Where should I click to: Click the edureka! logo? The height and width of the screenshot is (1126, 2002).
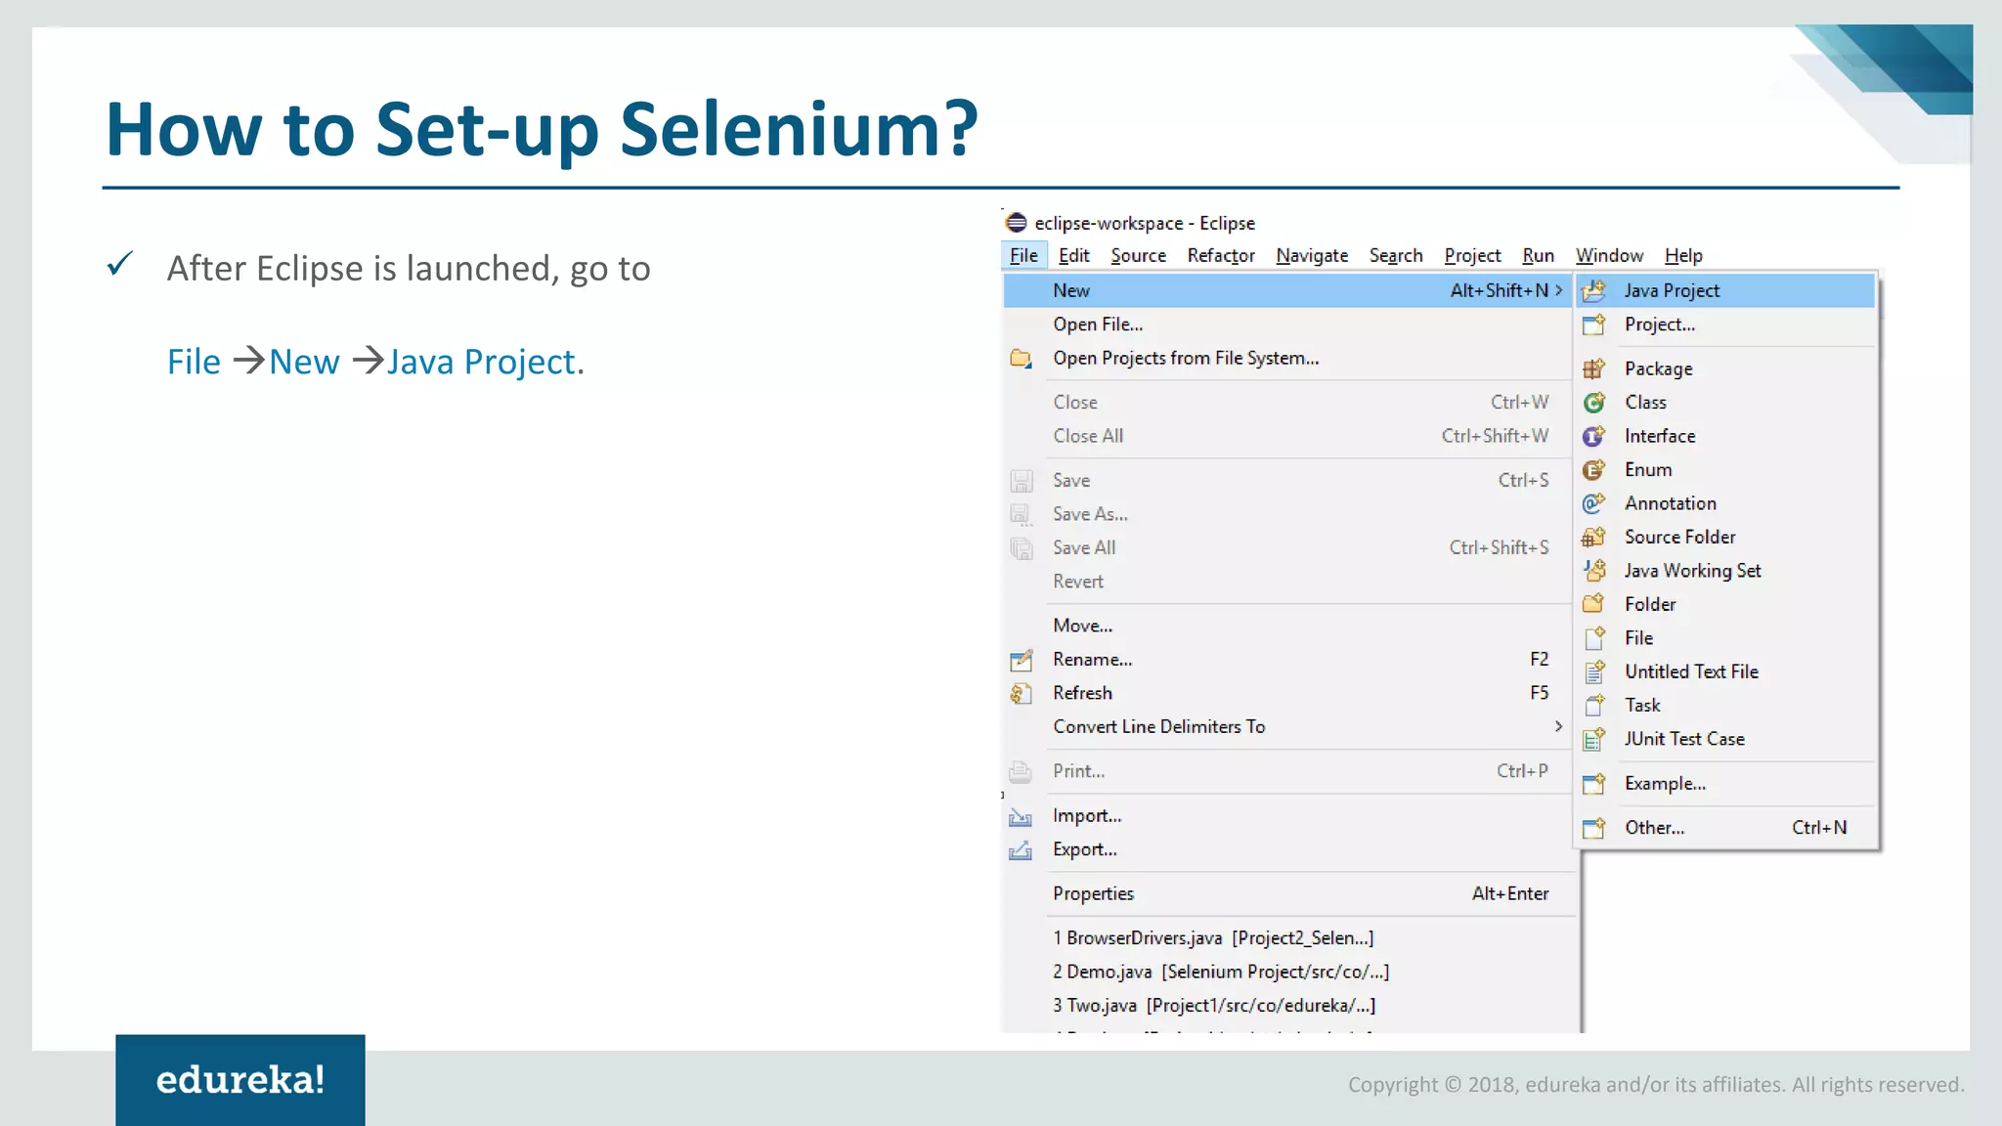point(240,1080)
